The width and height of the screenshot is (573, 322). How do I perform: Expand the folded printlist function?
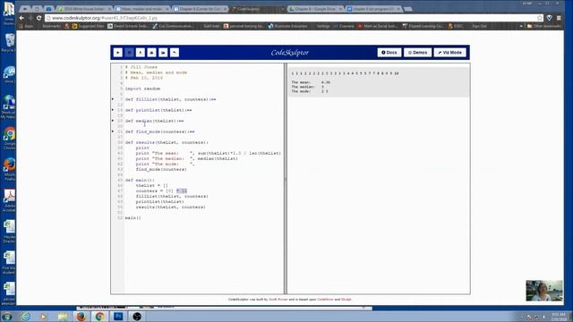[x=113, y=110]
